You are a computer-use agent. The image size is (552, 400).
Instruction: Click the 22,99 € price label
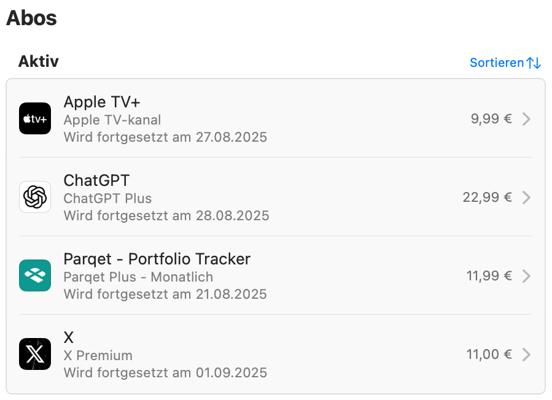tap(488, 198)
